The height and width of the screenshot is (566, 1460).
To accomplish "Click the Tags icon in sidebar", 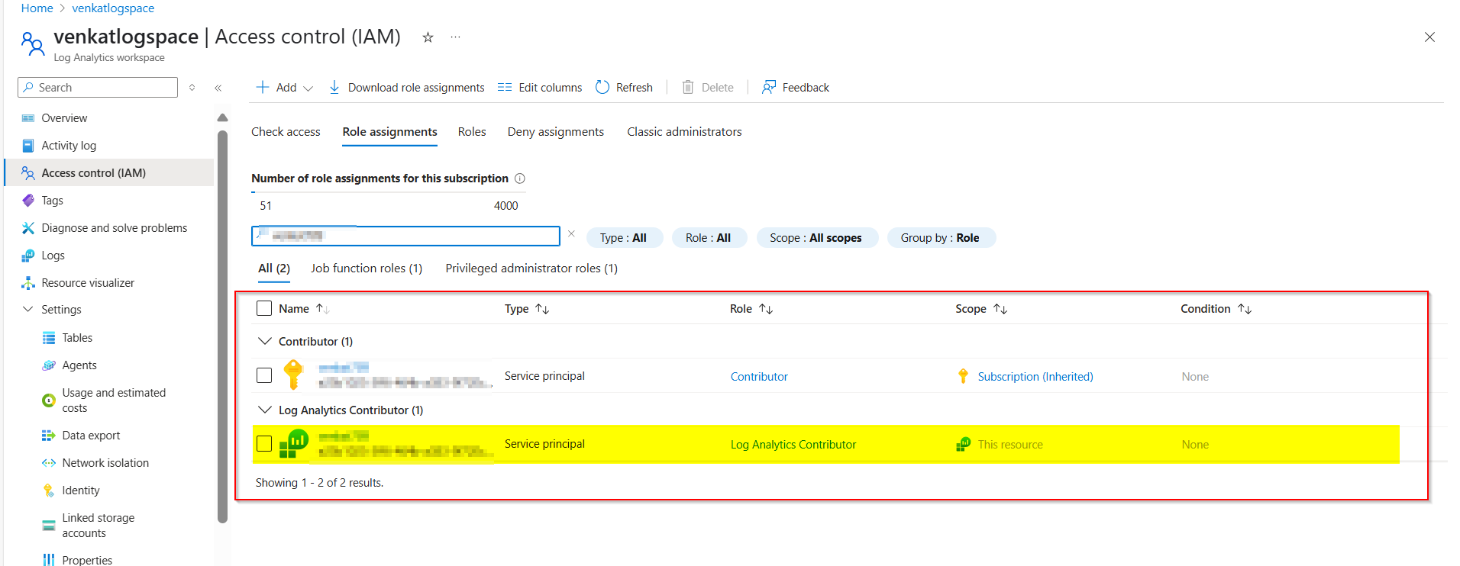I will click(28, 201).
